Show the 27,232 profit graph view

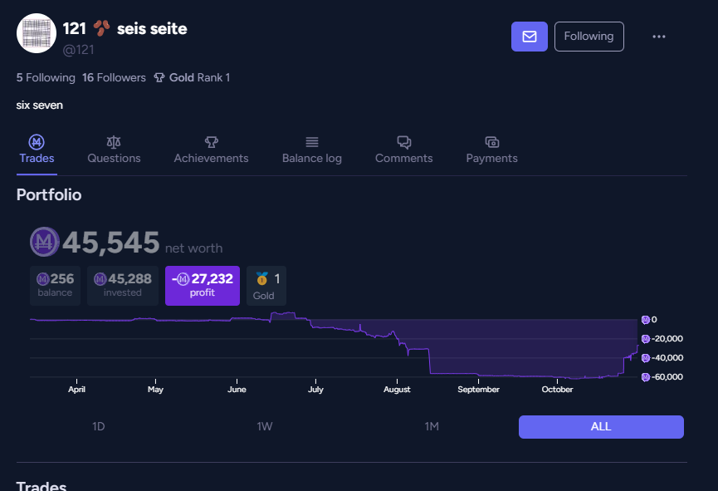(203, 285)
